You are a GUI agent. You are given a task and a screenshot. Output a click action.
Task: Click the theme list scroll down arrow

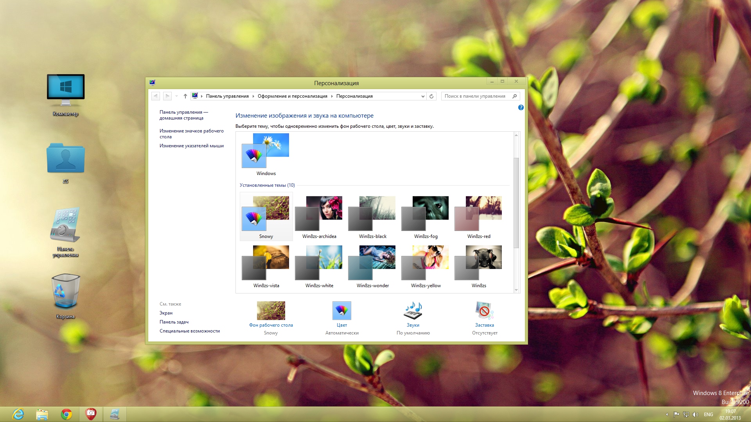point(516,290)
